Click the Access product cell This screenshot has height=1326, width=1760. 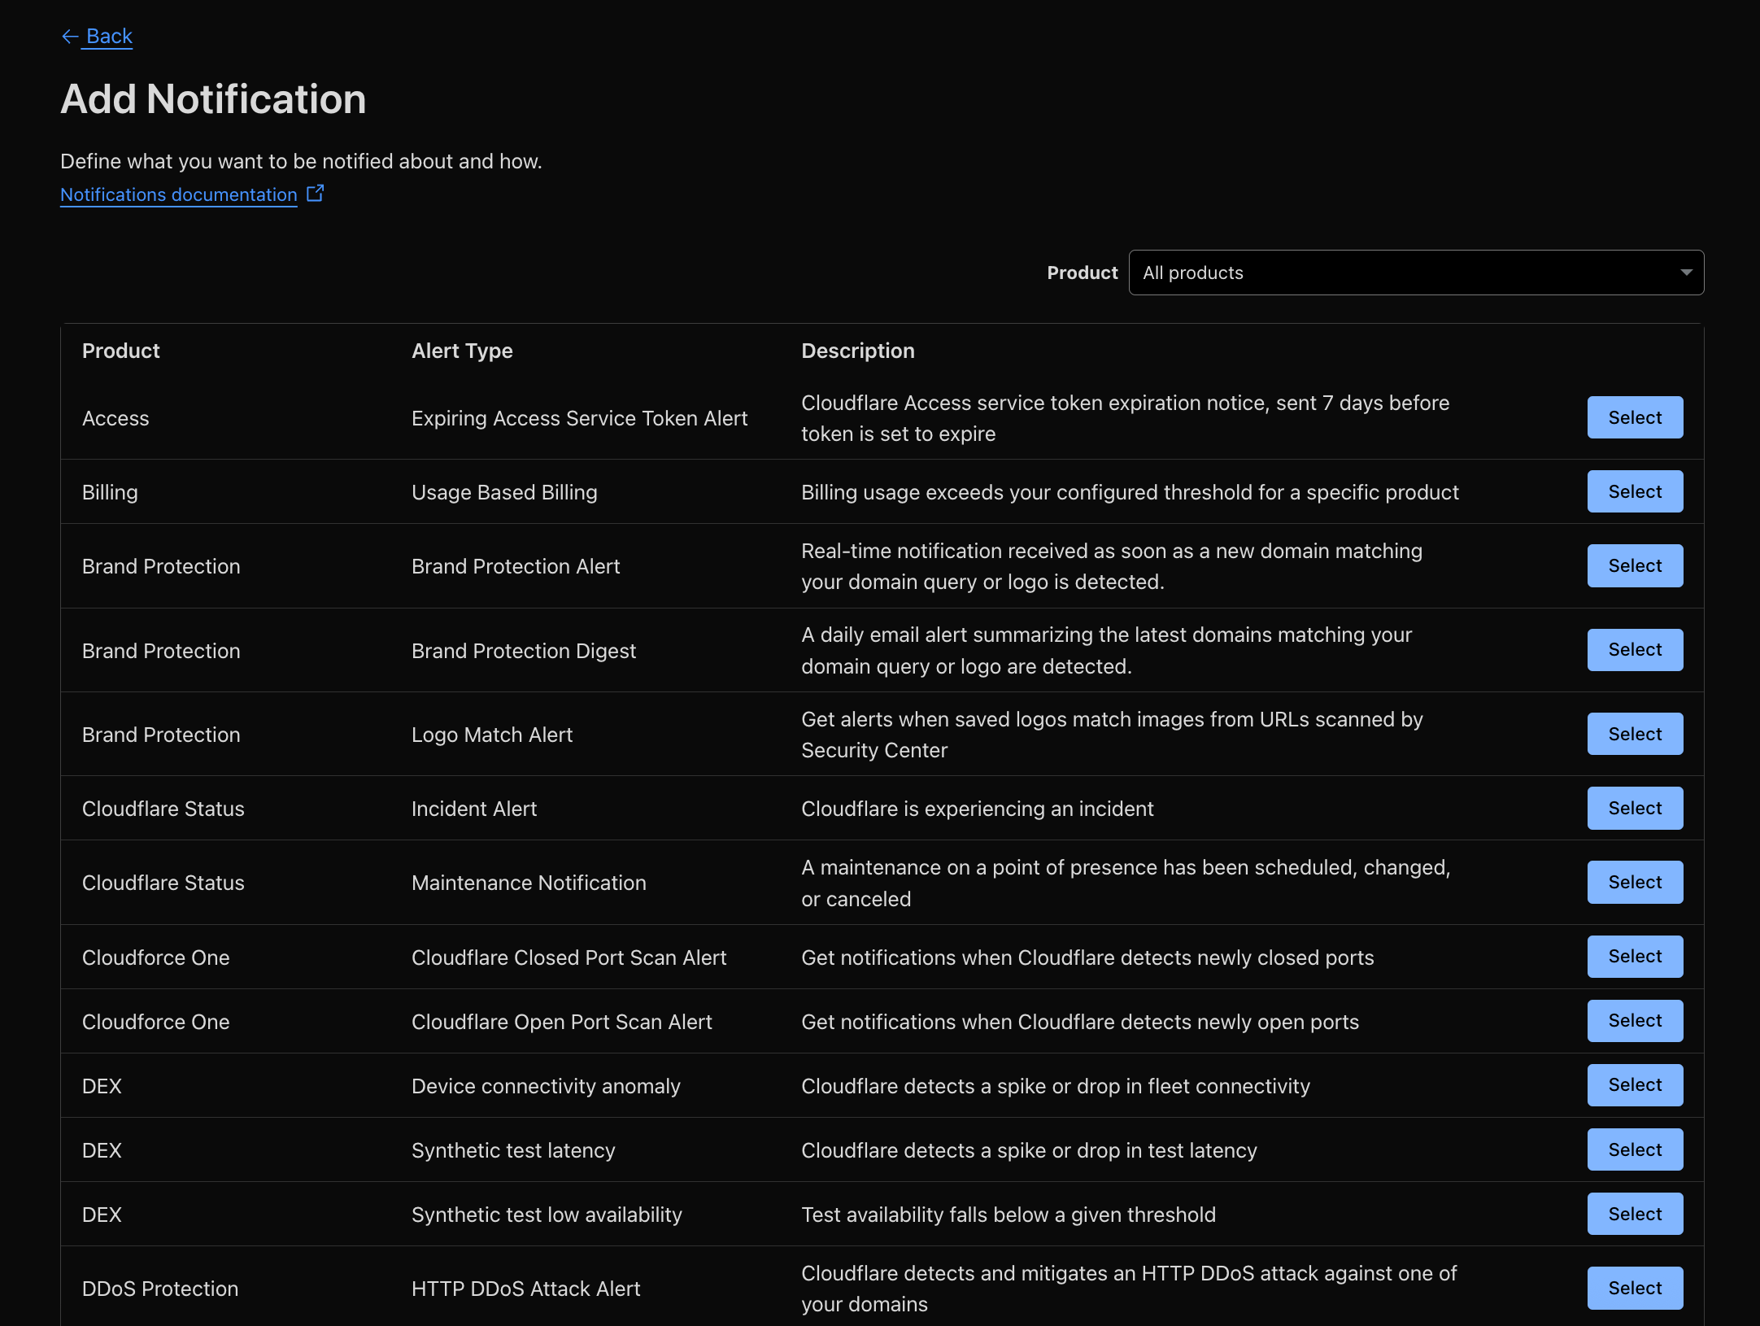click(x=115, y=418)
